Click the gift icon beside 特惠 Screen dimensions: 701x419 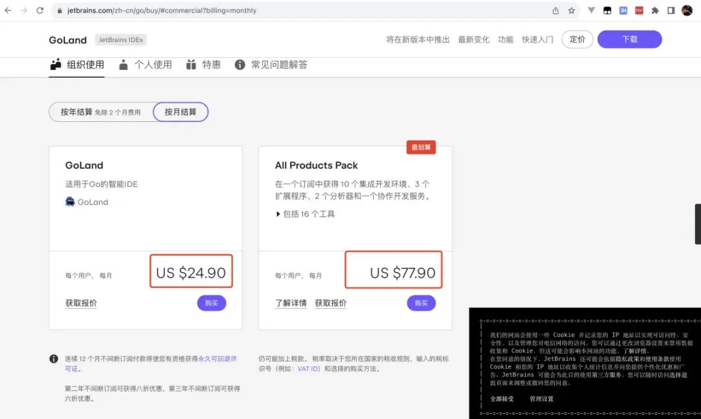(x=191, y=65)
